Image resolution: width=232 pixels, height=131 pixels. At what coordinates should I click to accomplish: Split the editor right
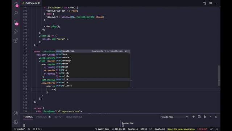point(210,3)
